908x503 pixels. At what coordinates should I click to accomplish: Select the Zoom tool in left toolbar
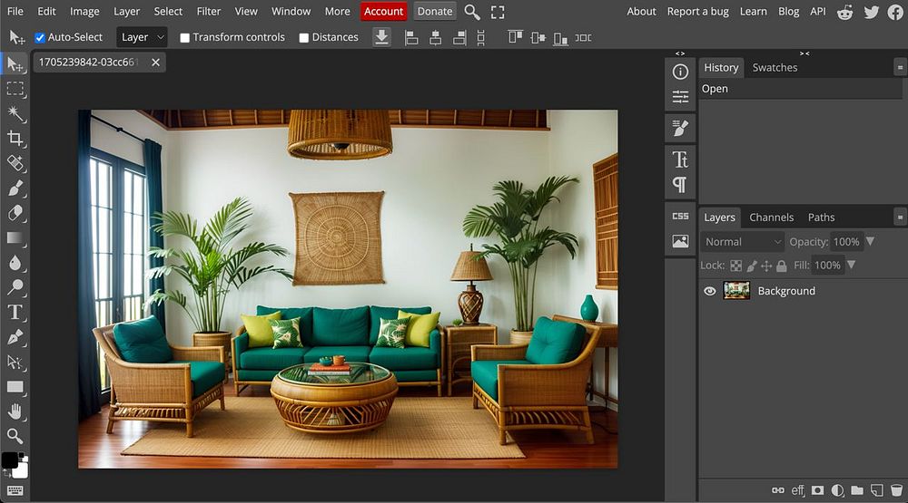click(15, 436)
